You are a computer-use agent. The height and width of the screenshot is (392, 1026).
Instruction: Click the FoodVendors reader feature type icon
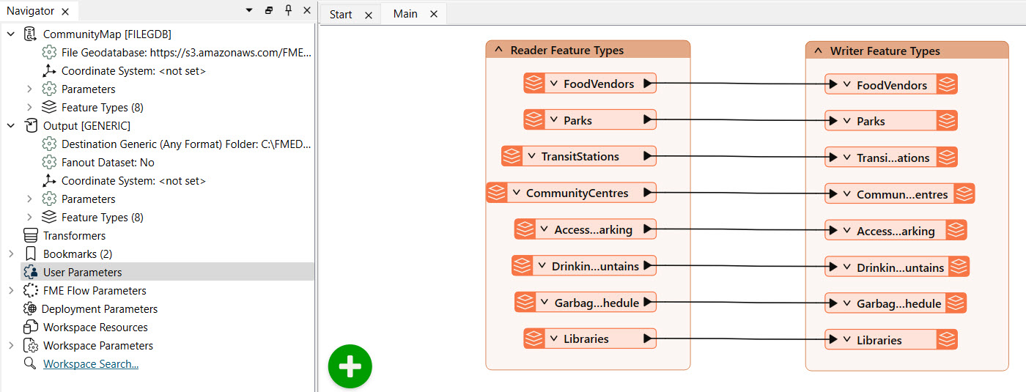[x=534, y=83]
